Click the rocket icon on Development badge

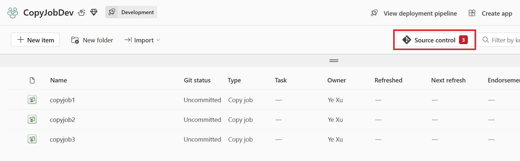tap(112, 12)
